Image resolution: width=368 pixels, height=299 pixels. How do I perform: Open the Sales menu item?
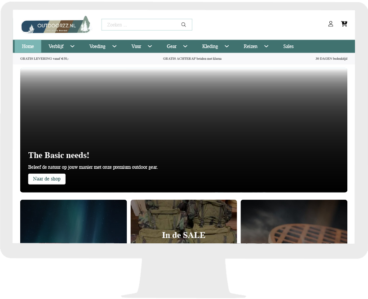(288, 46)
